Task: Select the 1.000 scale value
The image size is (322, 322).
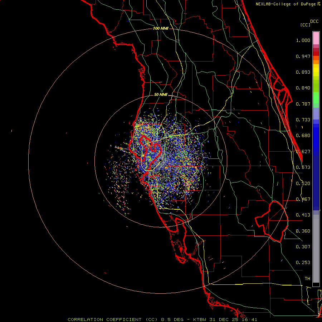Action: (303, 40)
